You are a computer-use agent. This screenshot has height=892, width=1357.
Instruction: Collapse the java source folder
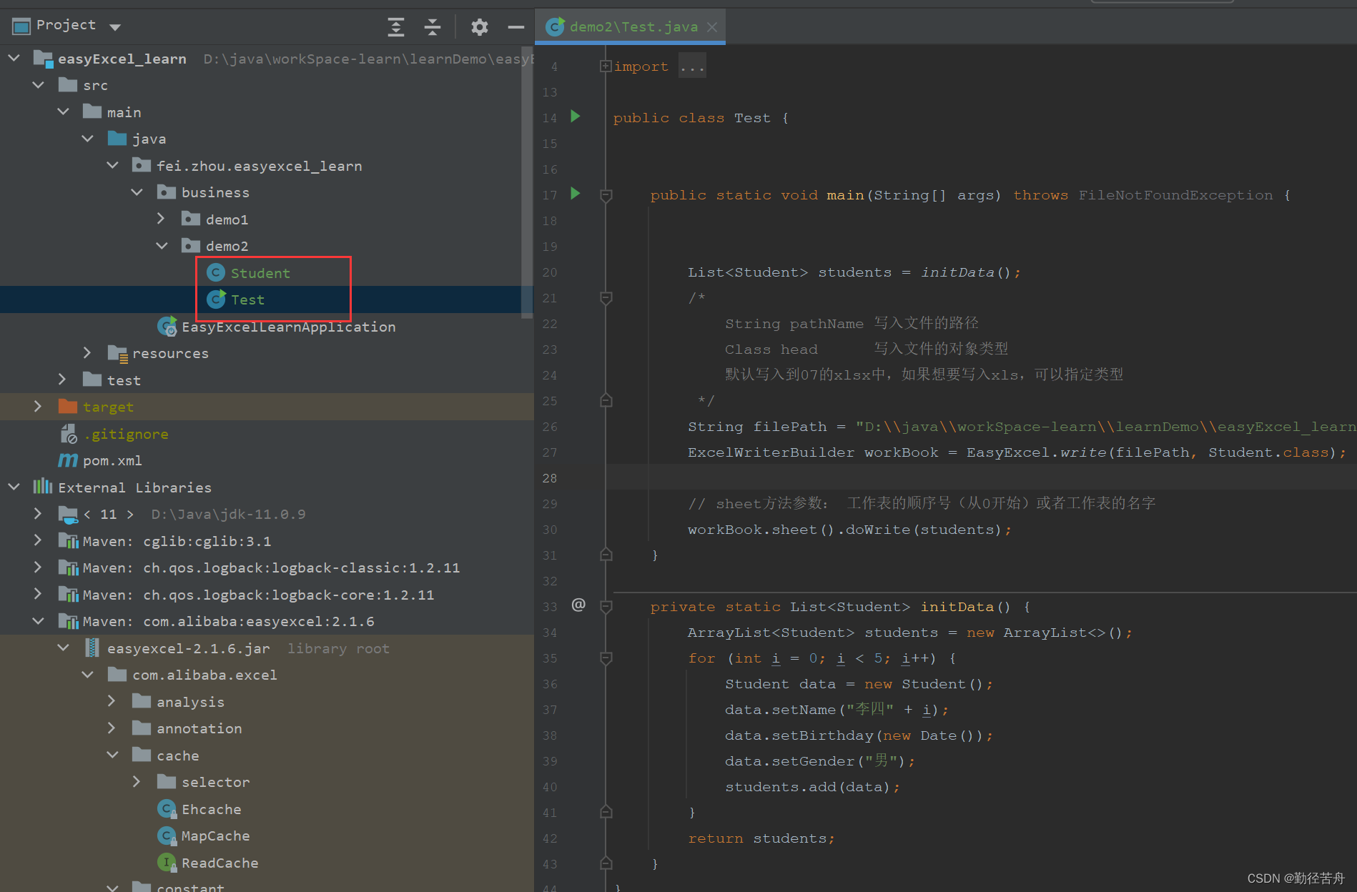click(x=88, y=138)
